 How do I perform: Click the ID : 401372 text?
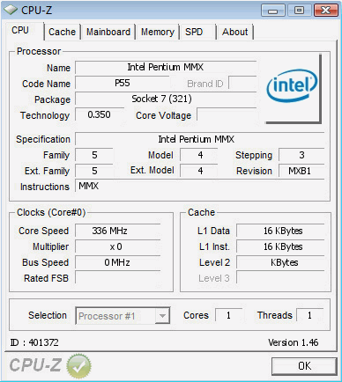tap(34, 342)
